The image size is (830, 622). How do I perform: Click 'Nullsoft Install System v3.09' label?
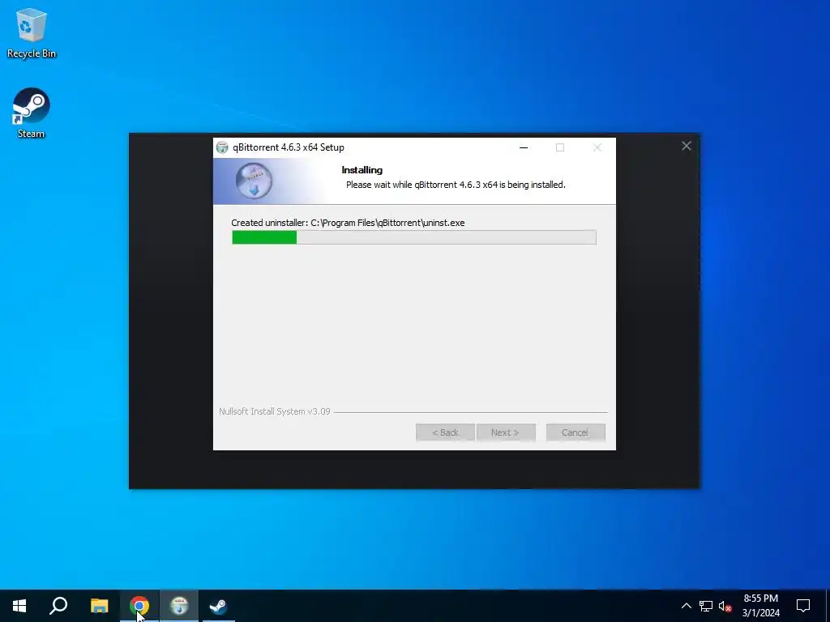(275, 411)
